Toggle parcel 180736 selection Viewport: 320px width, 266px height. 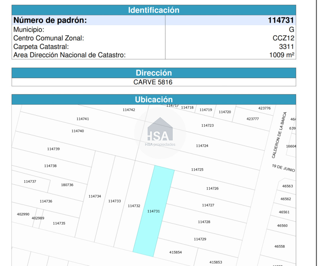[x=67, y=184]
